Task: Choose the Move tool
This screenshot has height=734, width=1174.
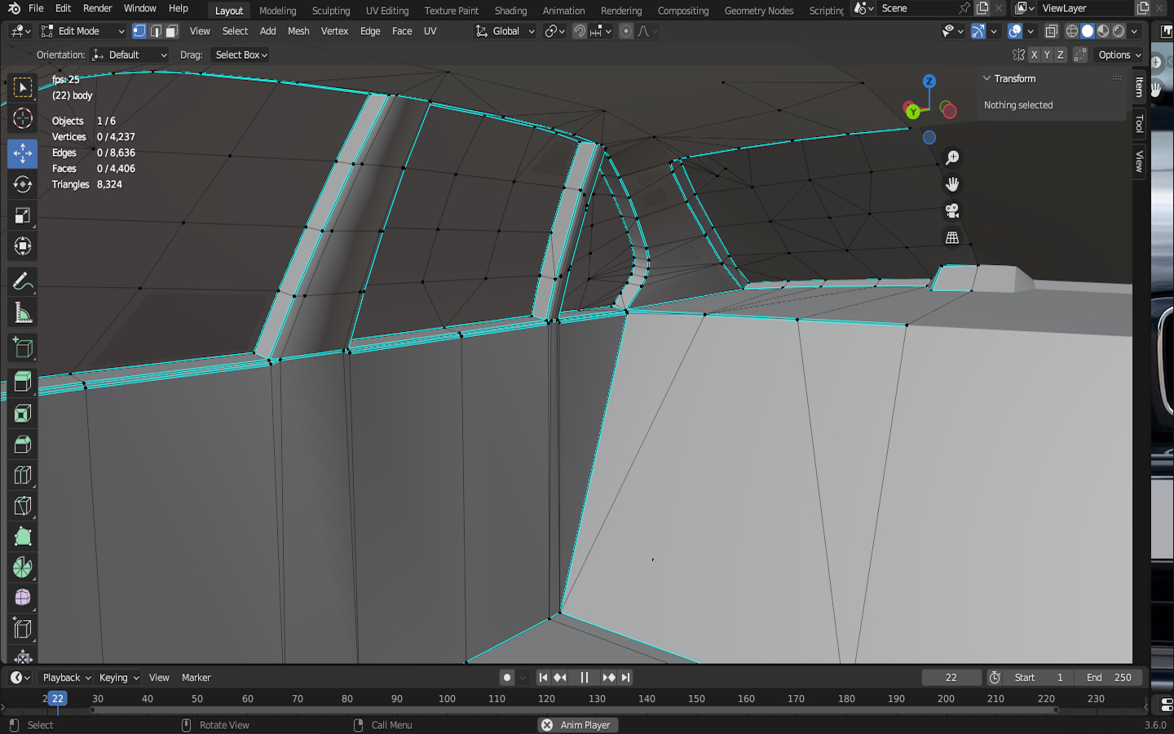Action: [x=23, y=153]
